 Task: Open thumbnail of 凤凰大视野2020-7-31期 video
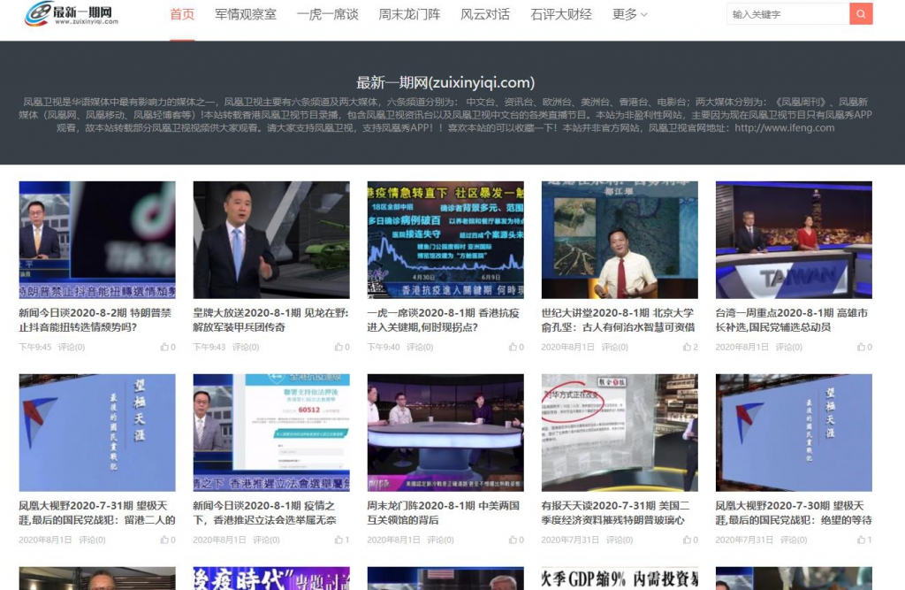(97, 433)
